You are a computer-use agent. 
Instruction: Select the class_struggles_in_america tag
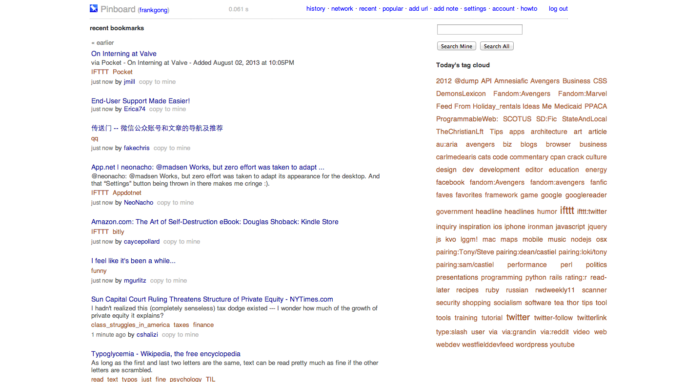pyautogui.click(x=131, y=325)
